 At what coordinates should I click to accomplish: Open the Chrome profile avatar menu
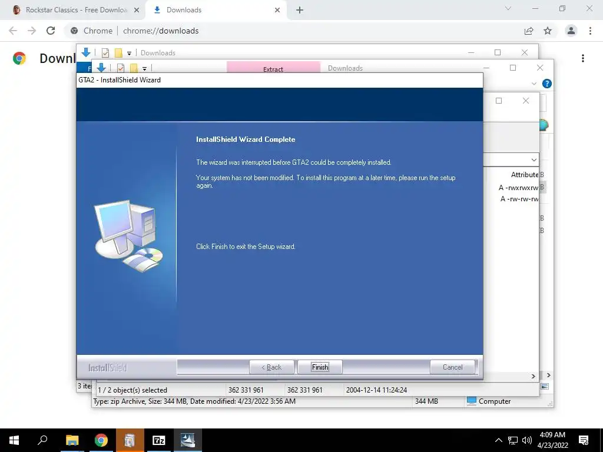(571, 31)
